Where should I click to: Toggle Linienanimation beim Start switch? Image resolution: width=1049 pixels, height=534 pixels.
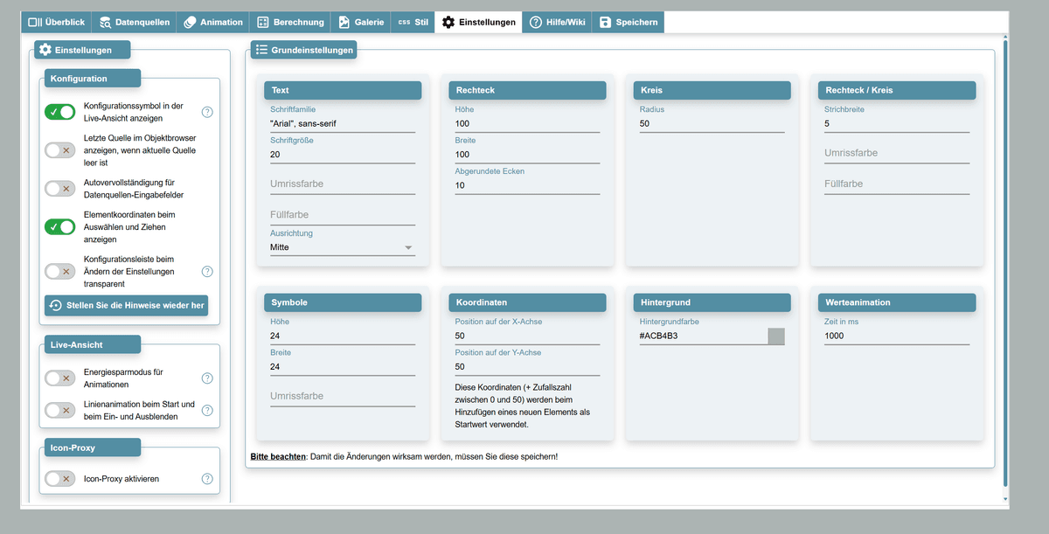60,410
